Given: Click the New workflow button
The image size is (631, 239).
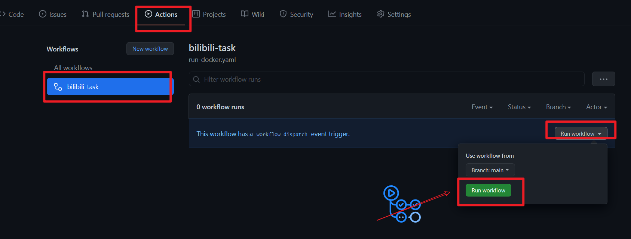Looking at the screenshot, I should (150, 49).
